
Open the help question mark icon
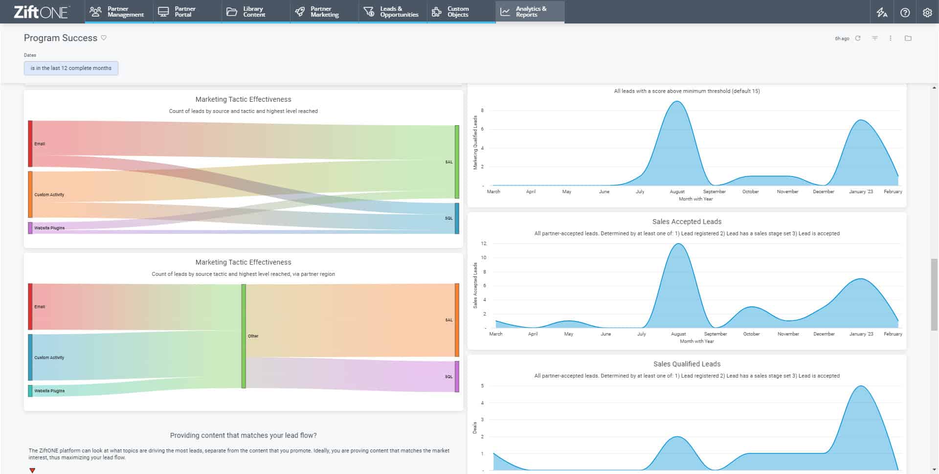905,12
